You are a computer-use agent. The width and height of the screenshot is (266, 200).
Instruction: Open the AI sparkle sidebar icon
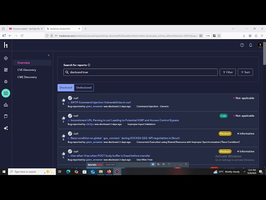point(6,128)
